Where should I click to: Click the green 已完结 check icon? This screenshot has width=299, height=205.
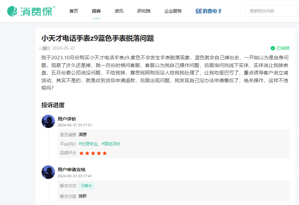(273, 48)
